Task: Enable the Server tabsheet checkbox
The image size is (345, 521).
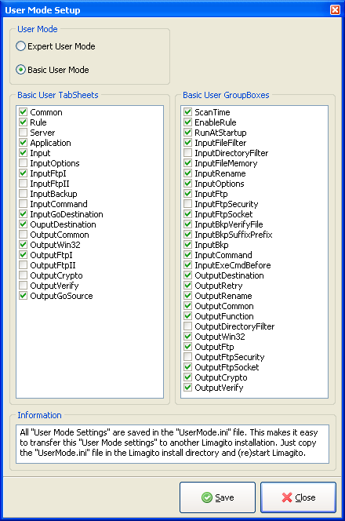Action: (x=23, y=133)
